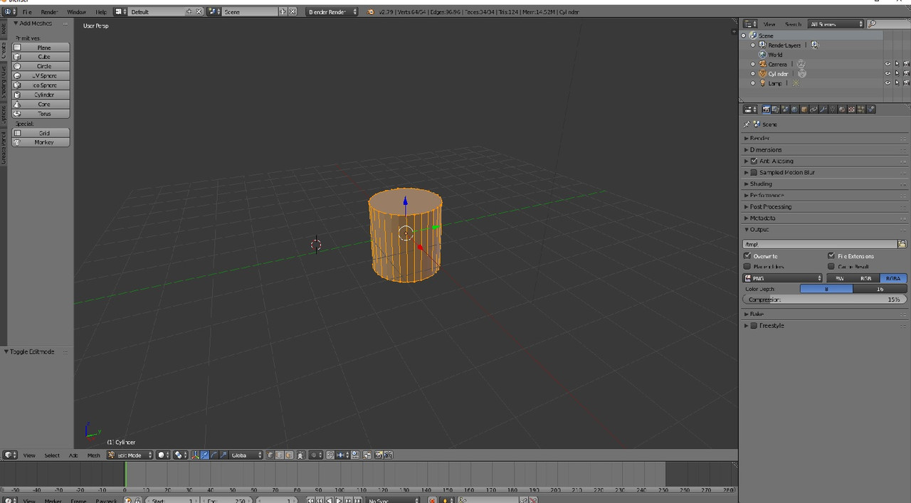Add a UV Sphere primitive
The height and width of the screenshot is (503, 911).
coord(41,75)
